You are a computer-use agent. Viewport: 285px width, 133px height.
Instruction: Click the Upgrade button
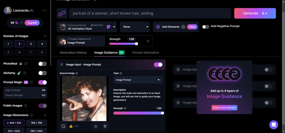[32, 23]
